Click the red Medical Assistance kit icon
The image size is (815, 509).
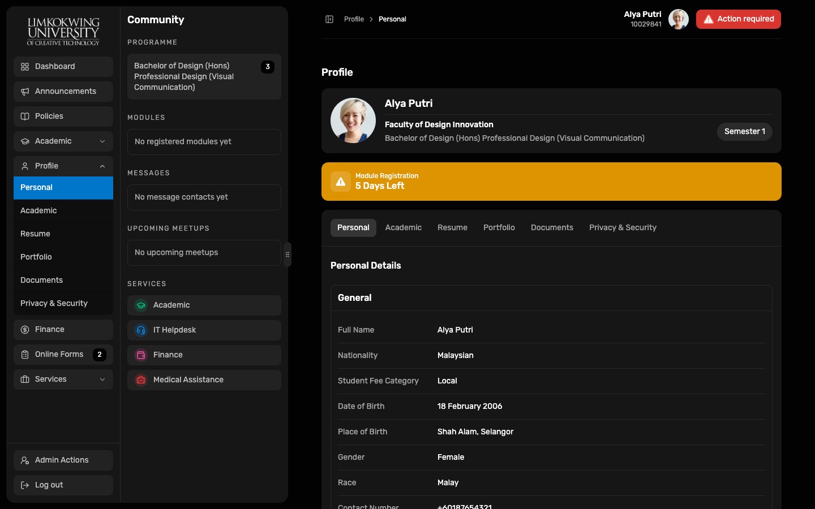(141, 380)
